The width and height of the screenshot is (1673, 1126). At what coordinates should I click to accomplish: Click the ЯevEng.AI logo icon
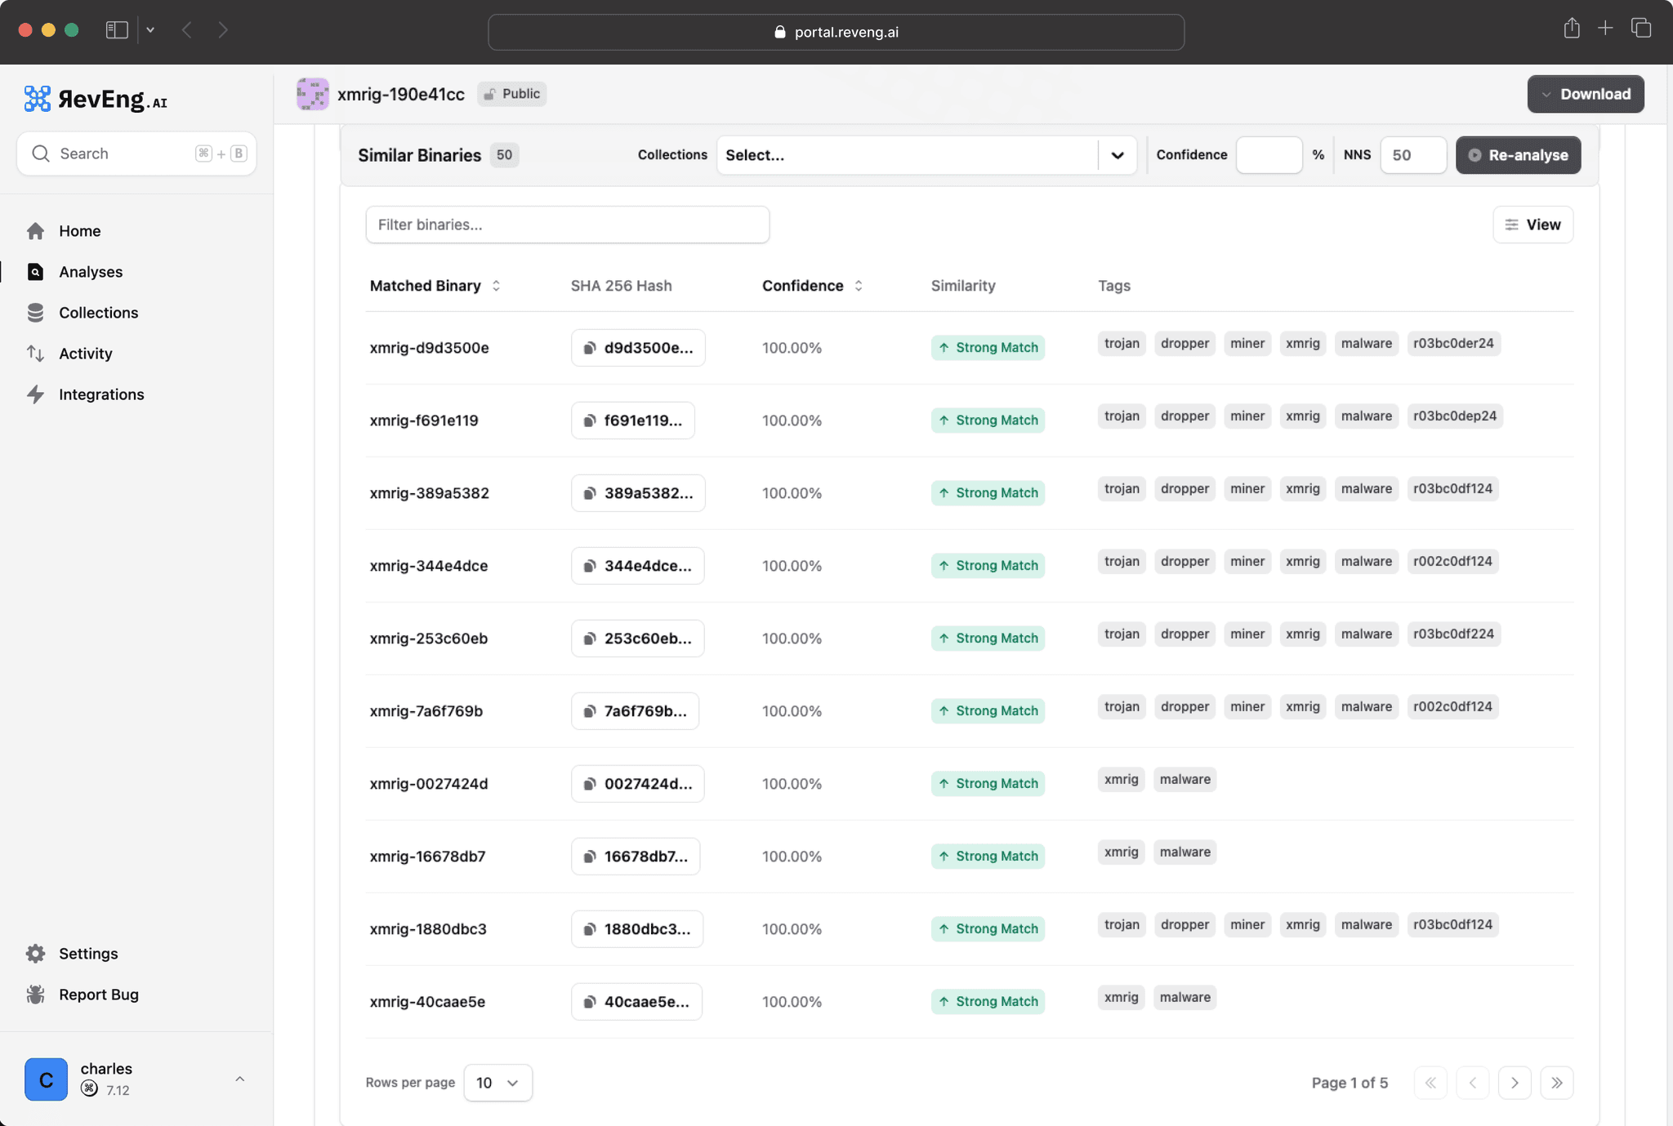pos(37,99)
